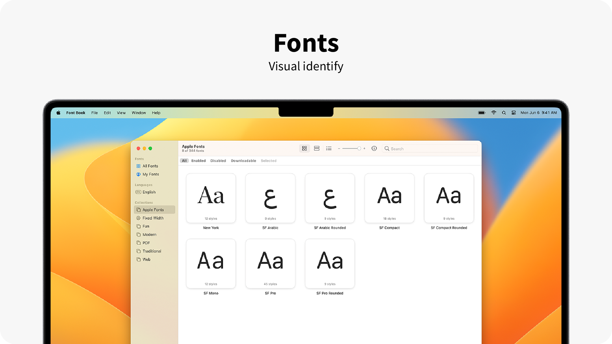Image resolution: width=612 pixels, height=344 pixels.
Task: Select Apple Fonts collection
Action: pyautogui.click(x=154, y=210)
